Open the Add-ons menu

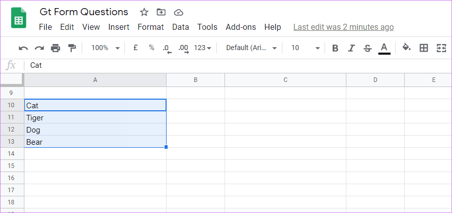click(241, 27)
